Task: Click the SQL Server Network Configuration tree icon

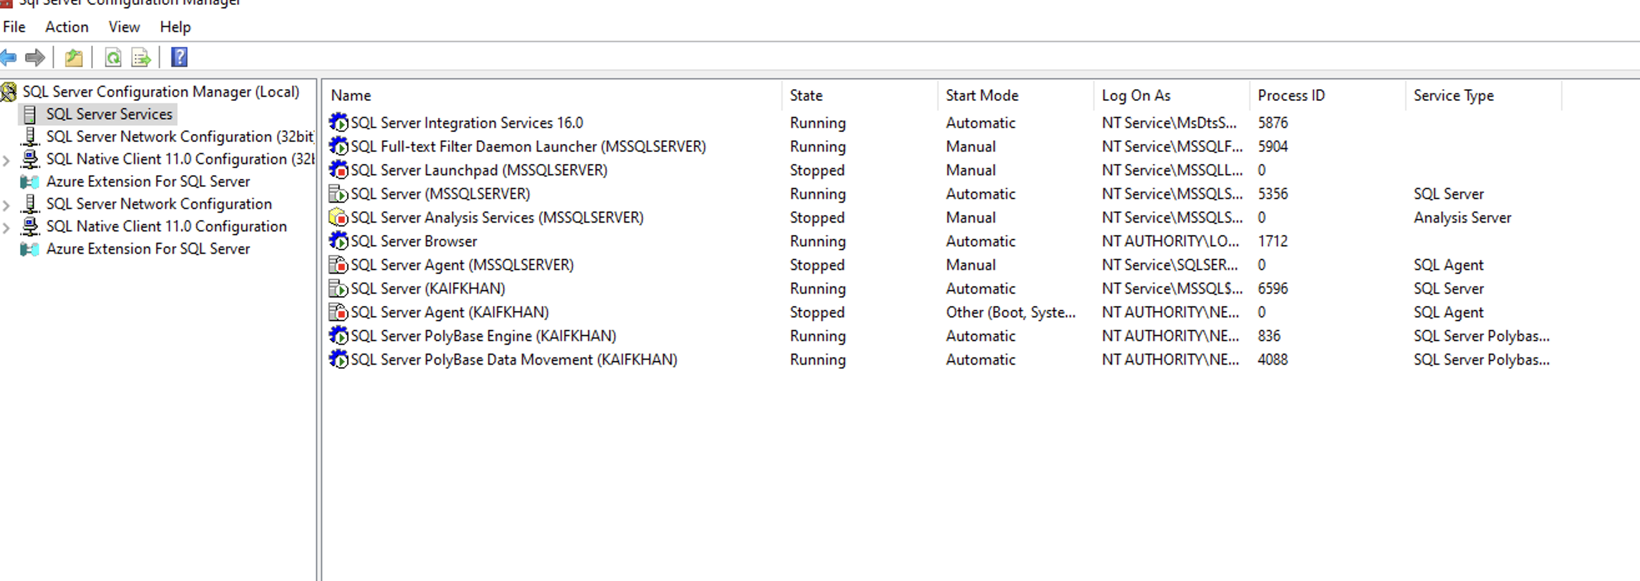Action: 29,204
